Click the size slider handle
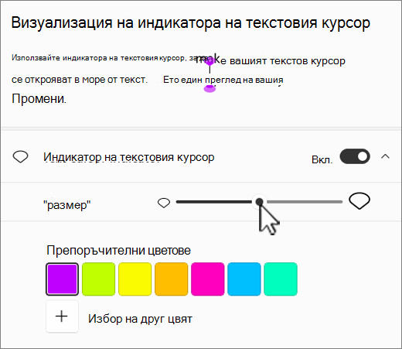The height and width of the screenshot is (349, 402). [x=260, y=202]
